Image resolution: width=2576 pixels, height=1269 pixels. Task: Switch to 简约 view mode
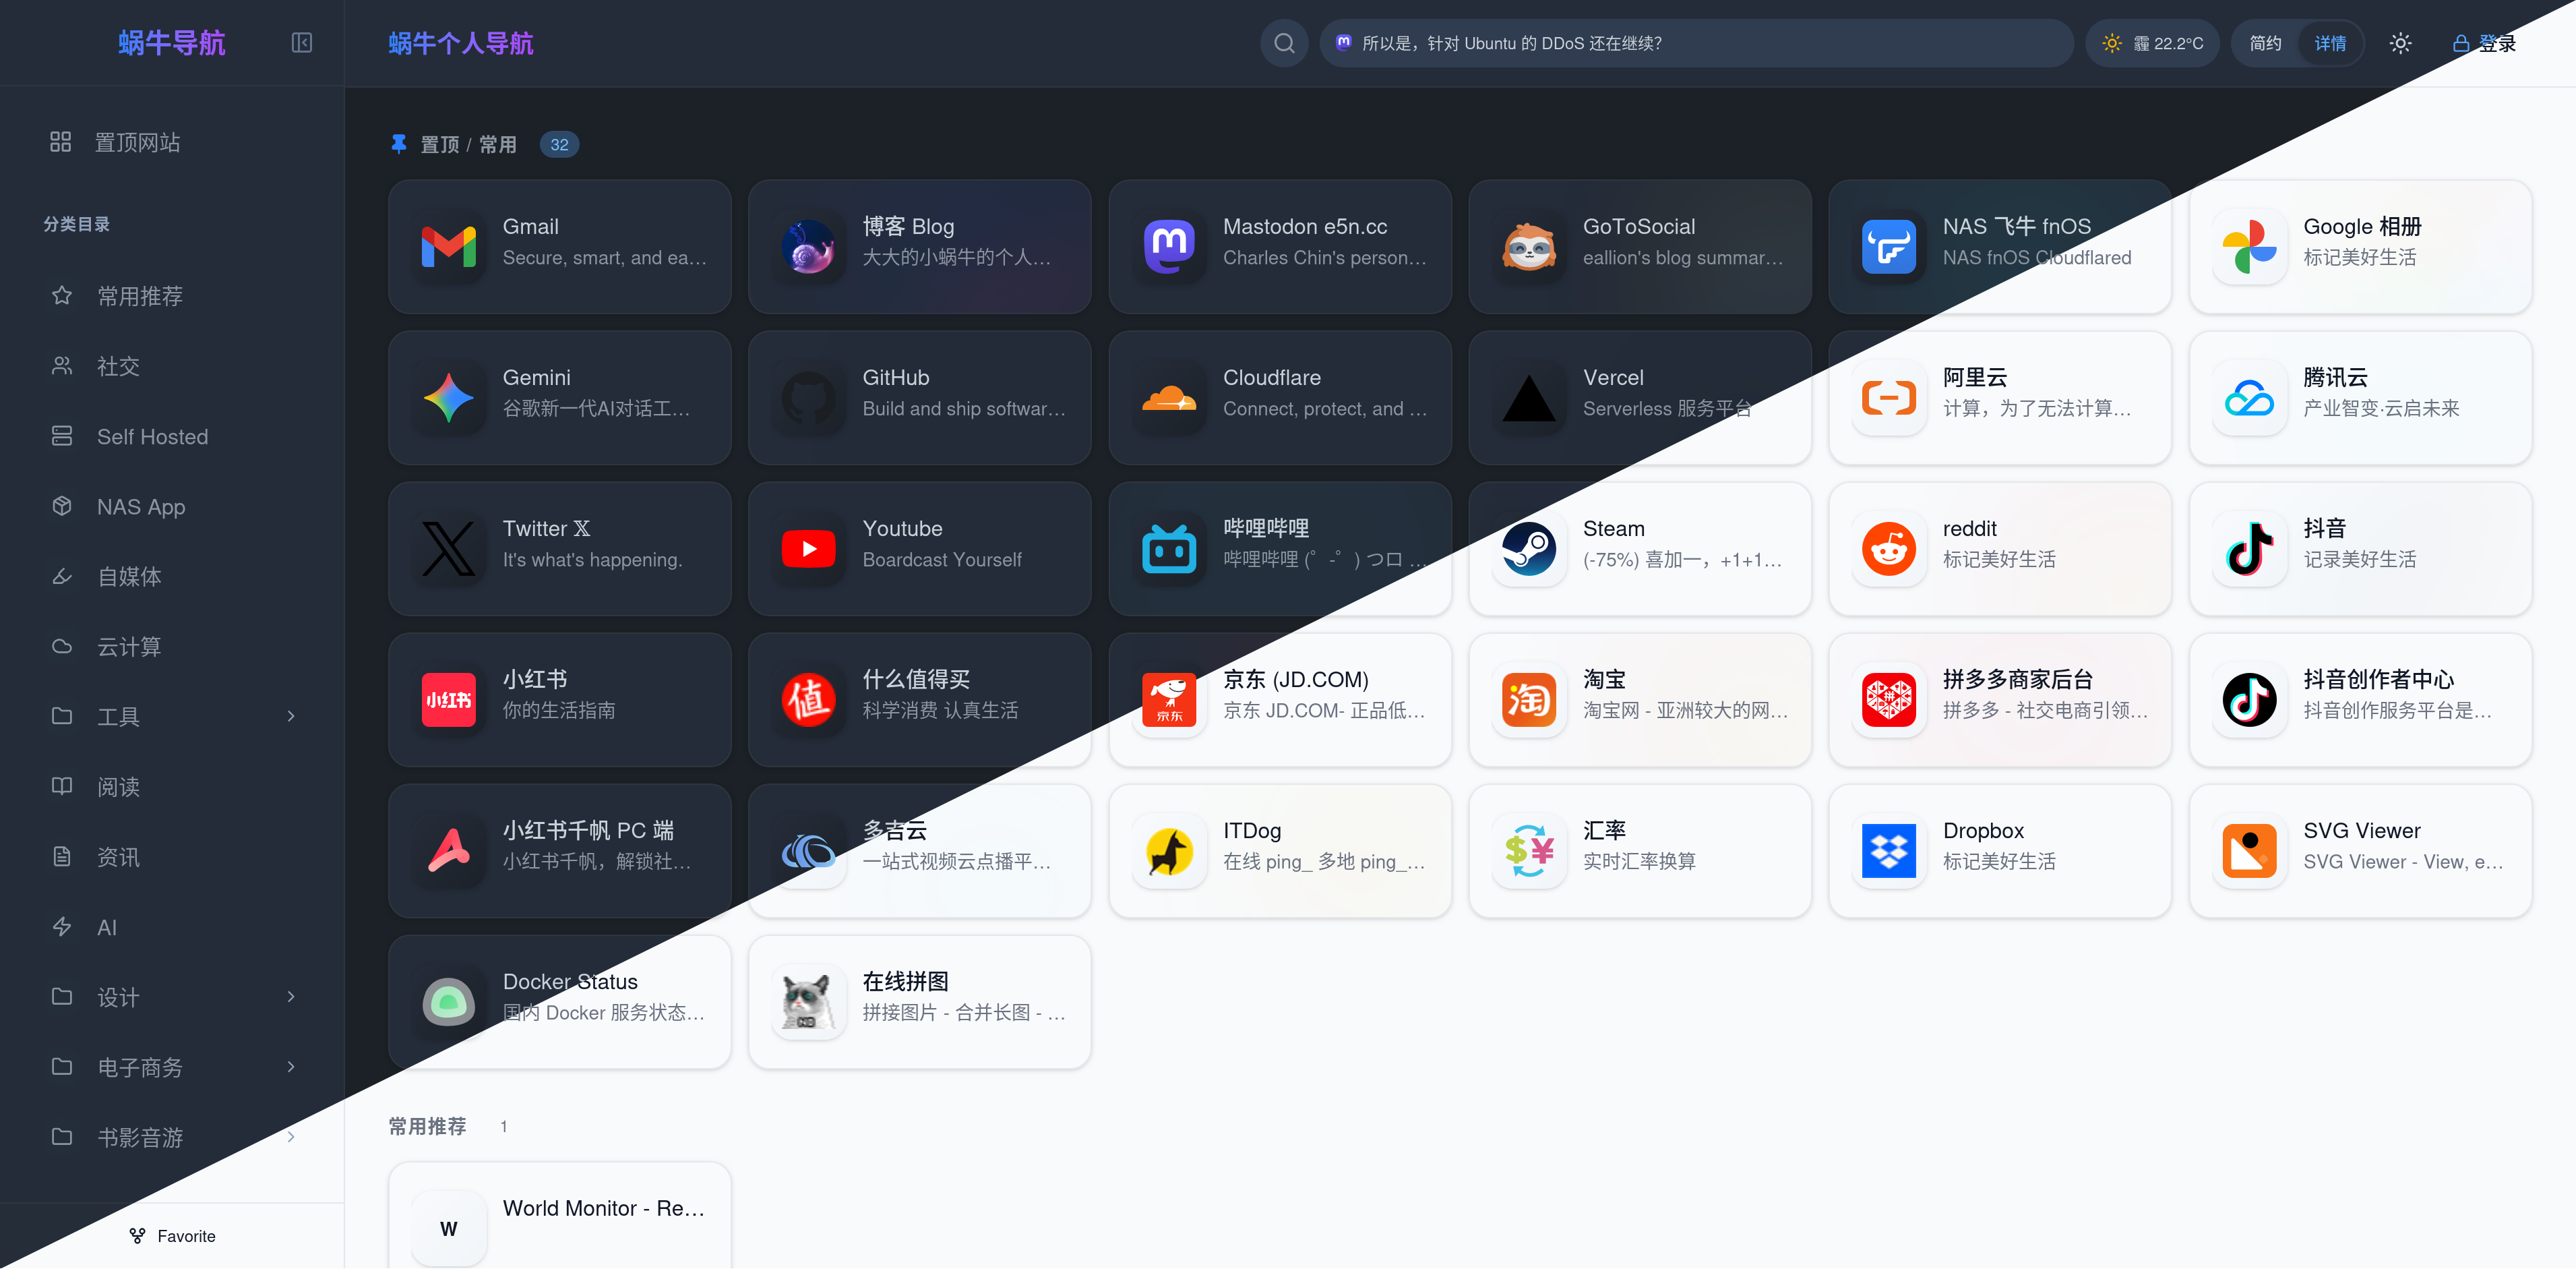(2265, 43)
